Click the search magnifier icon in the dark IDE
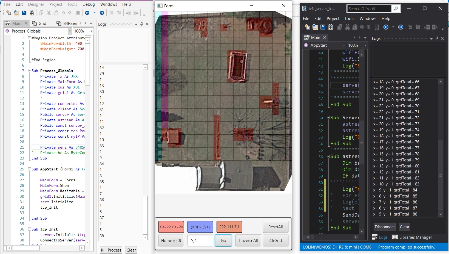449x254 pixels. click(396, 9)
